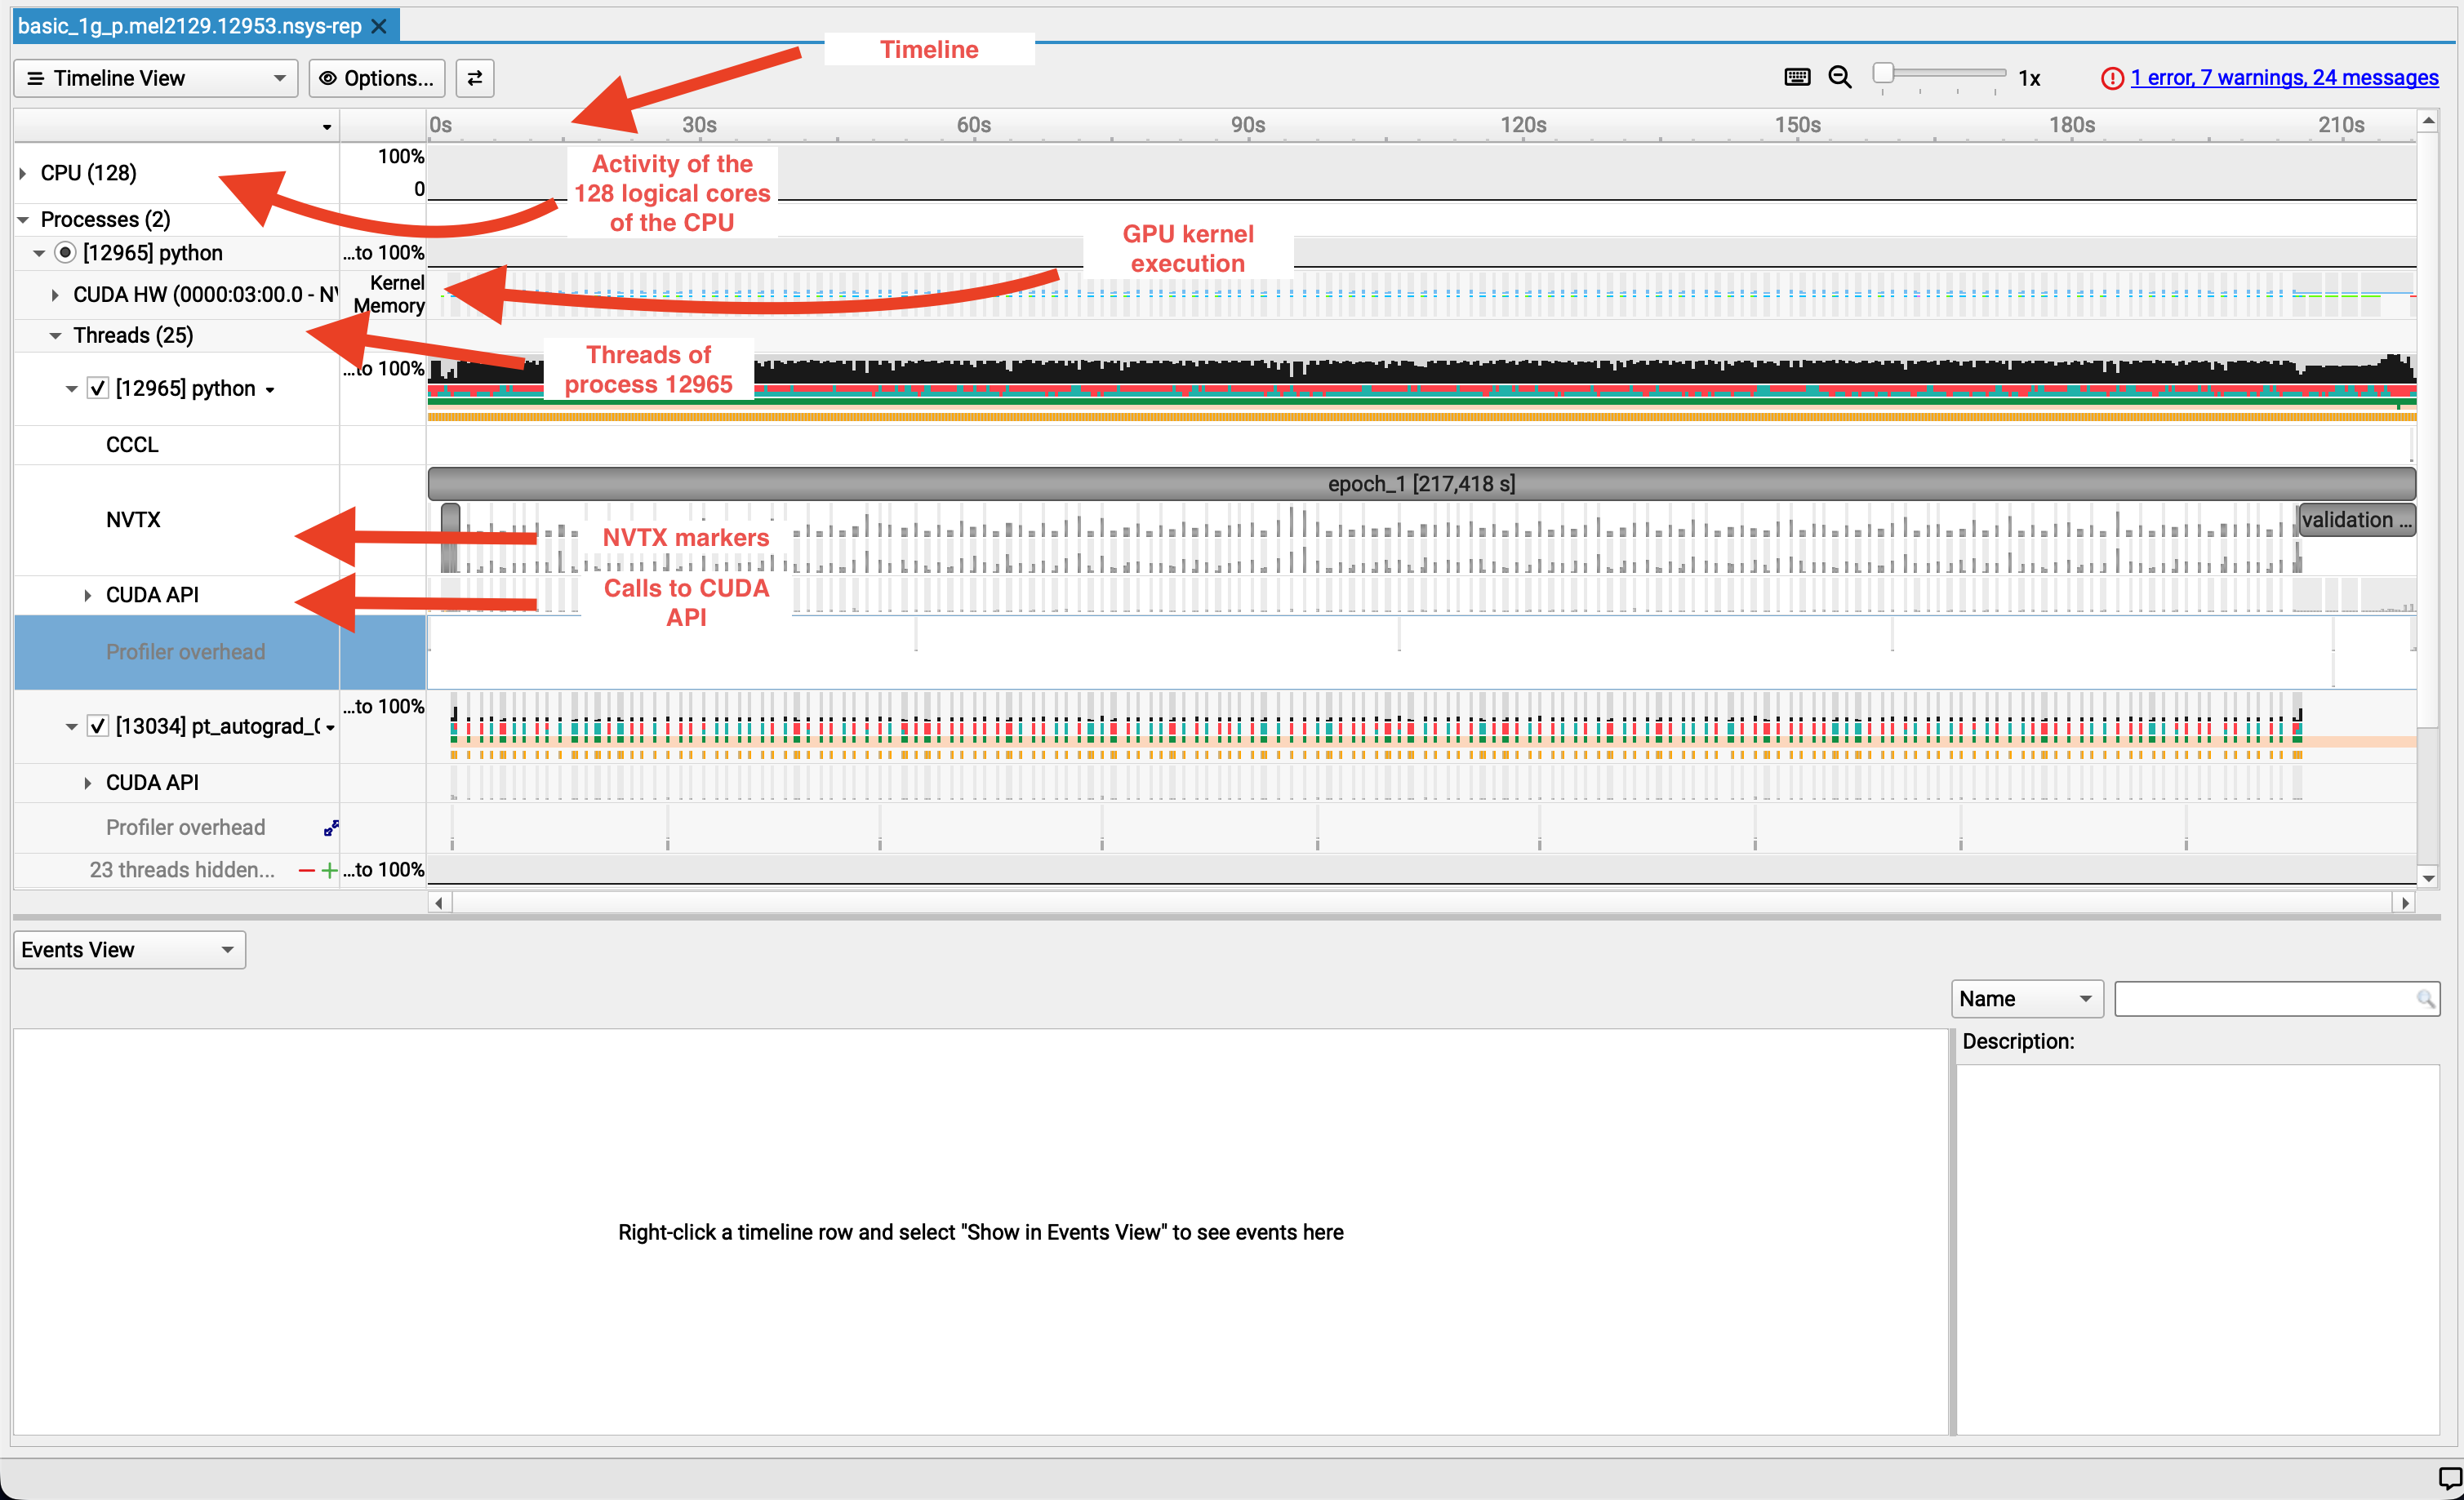Open the Events View dropdown
This screenshot has width=2464, height=1500.
pyautogui.click(x=129, y=949)
